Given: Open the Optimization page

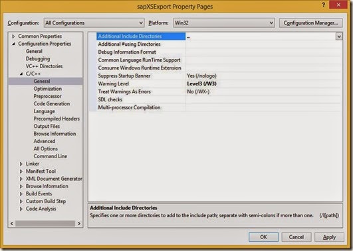Looking at the screenshot, I should click(x=47, y=89).
